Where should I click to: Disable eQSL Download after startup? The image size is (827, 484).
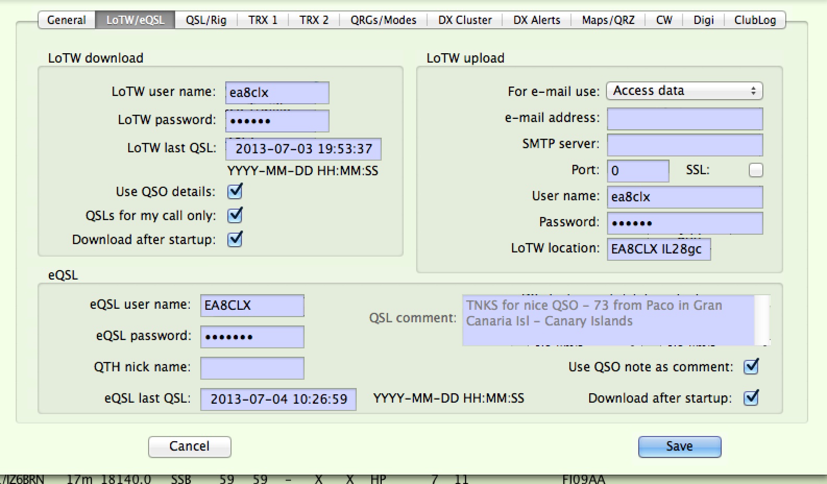751,398
